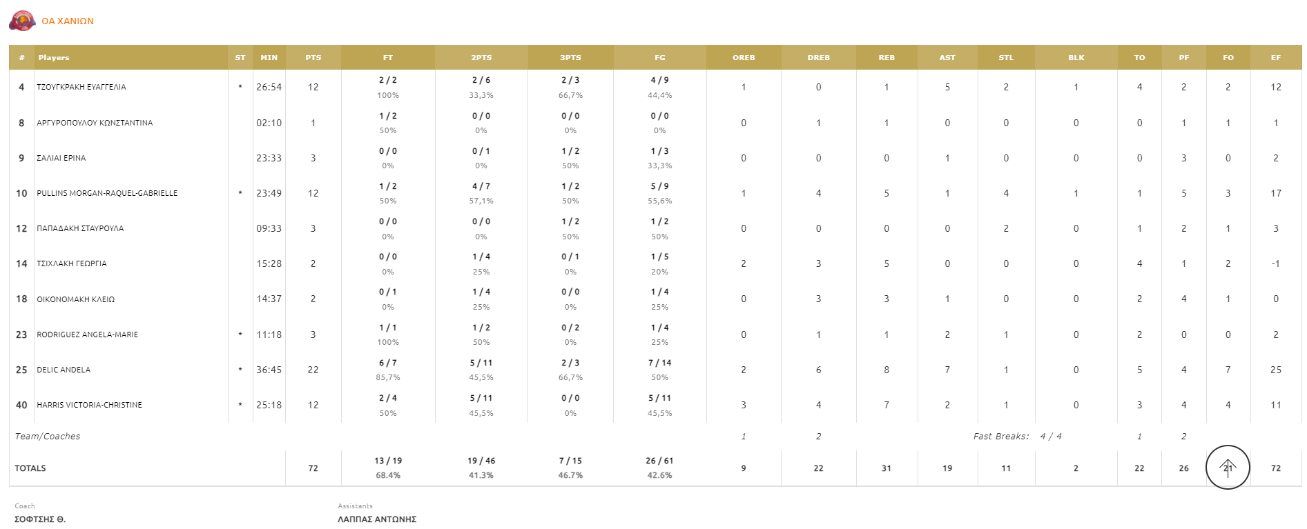The width and height of the screenshot is (1307, 529).
Task: Sort table by PTS column header
Action: (x=313, y=58)
